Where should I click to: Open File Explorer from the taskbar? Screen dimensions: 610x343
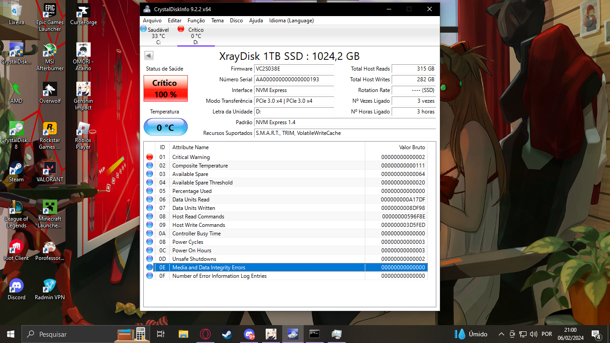[x=184, y=334]
